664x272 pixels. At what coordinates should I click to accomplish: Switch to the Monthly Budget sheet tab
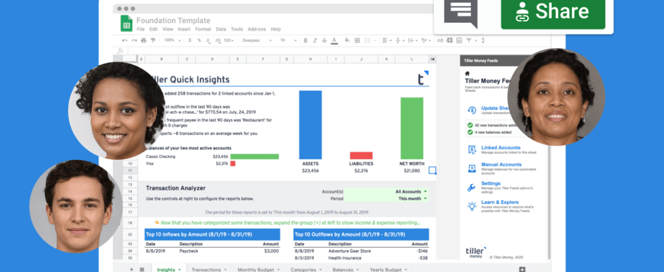point(258,269)
